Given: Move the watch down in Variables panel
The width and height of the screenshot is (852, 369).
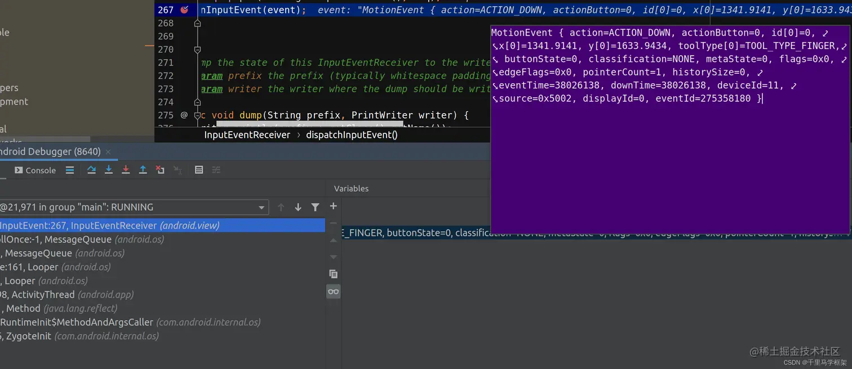Looking at the screenshot, I should 333,257.
